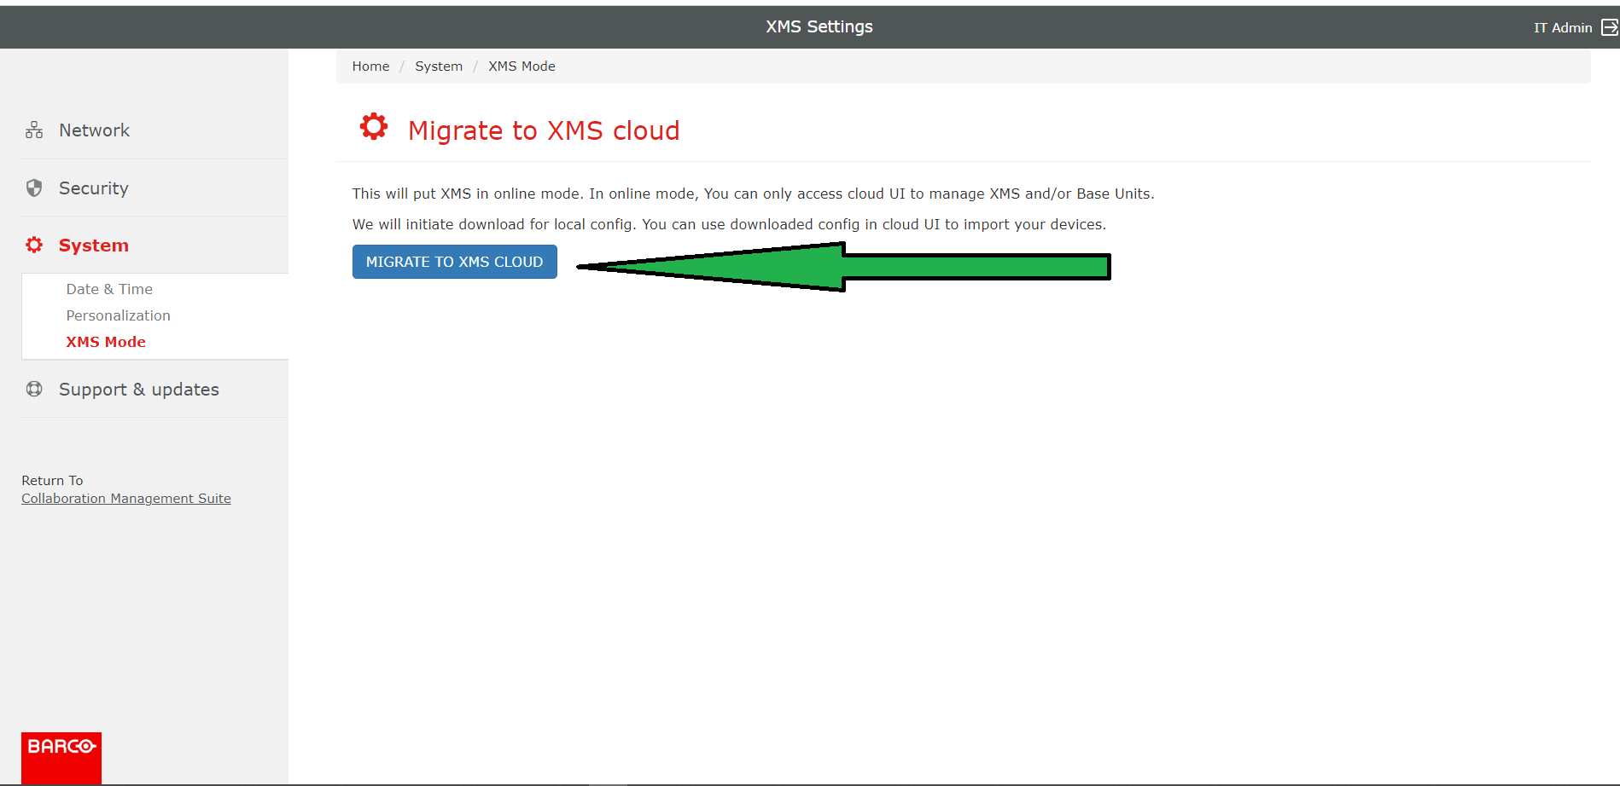Click the Network sidebar icon
Screen dimensions: 1620x786
tap(34, 130)
